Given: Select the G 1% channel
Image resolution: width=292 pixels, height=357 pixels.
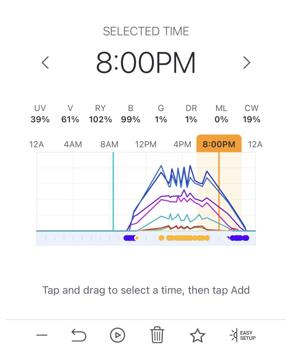Looking at the screenshot, I should tap(161, 114).
